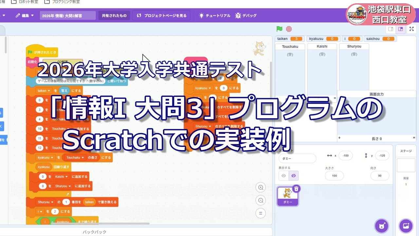Click the 共有されたもの button
Screen dimensions: 419x236
click(114, 15)
